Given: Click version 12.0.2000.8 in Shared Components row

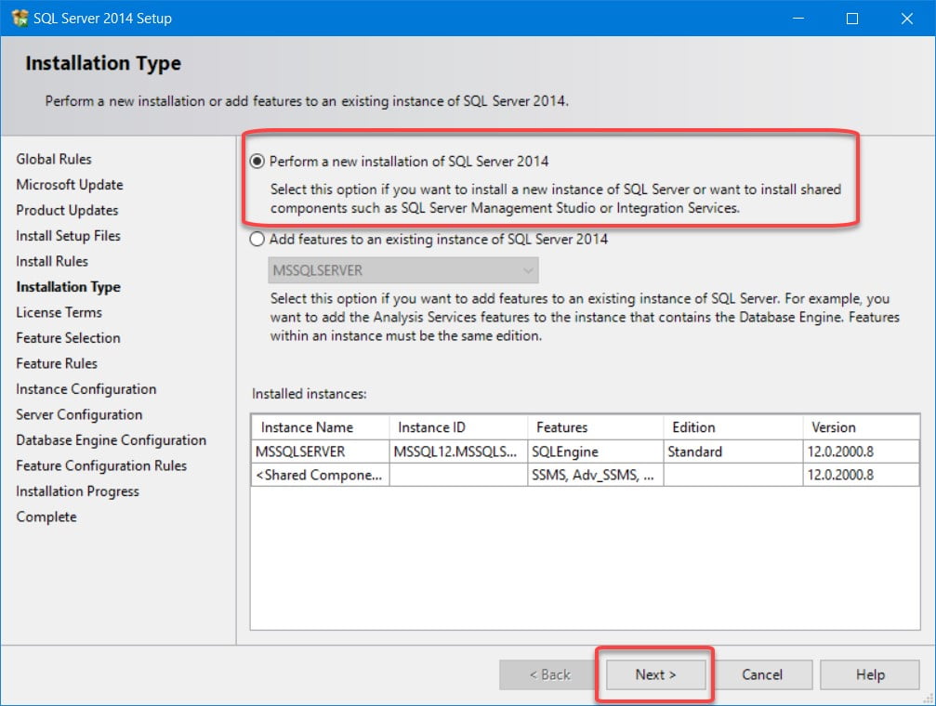Looking at the screenshot, I should (x=862, y=475).
